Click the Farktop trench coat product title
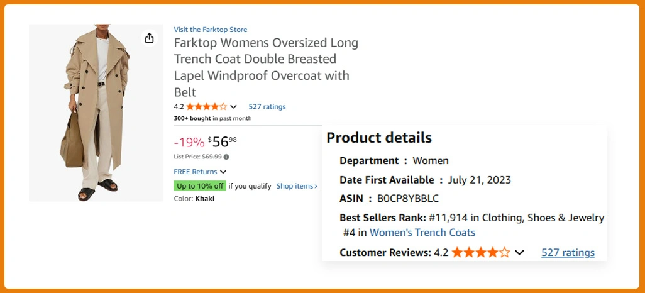The image size is (645, 293). coord(266,67)
